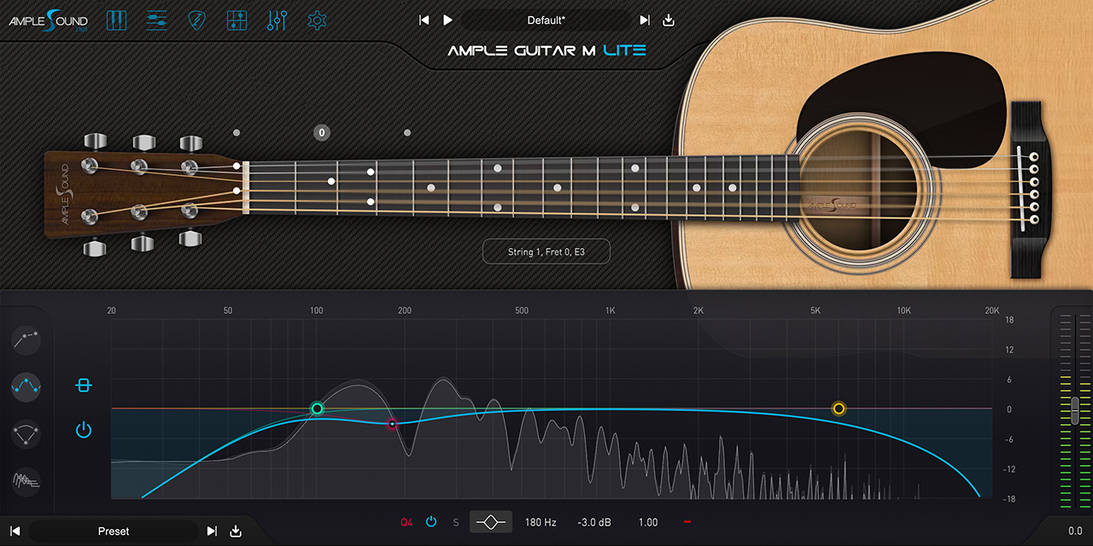Open the bell filter shape selector
The height and width of the screenshot is (546, 1093).
pyautogui.click(x=491, y=521)
